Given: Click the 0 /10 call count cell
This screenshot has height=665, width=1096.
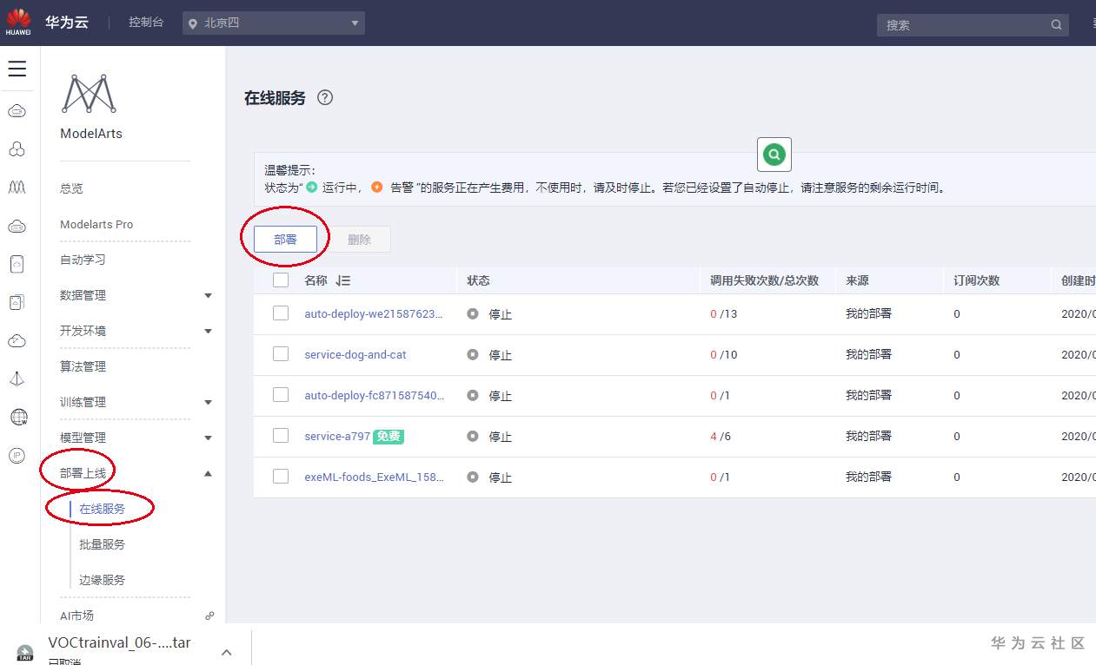Looking at the screenshot, I should tap(723, 354).
